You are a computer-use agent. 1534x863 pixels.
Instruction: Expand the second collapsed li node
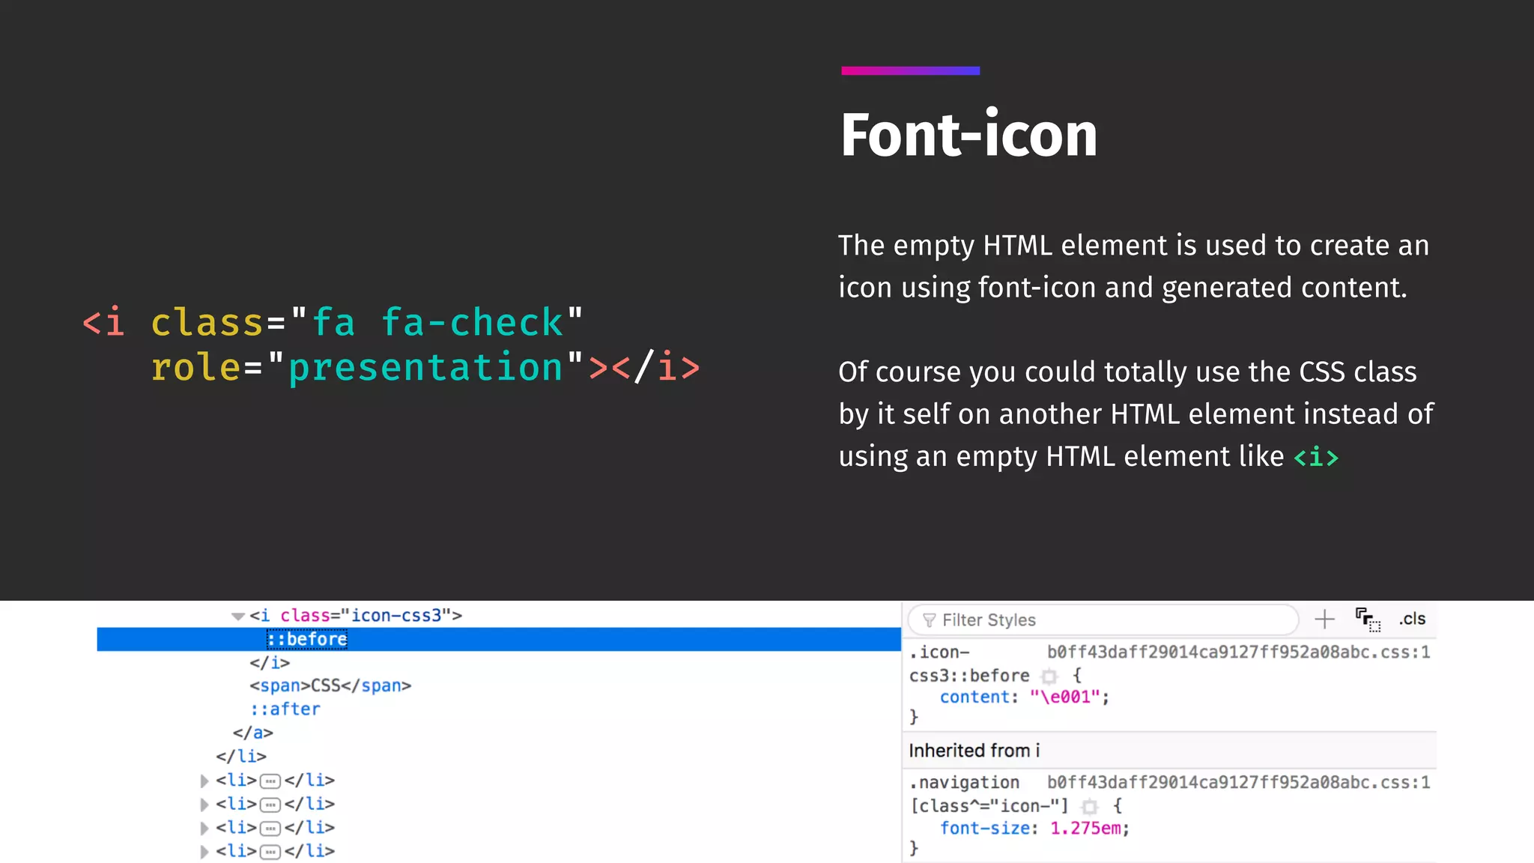click(x=204, y=805)
